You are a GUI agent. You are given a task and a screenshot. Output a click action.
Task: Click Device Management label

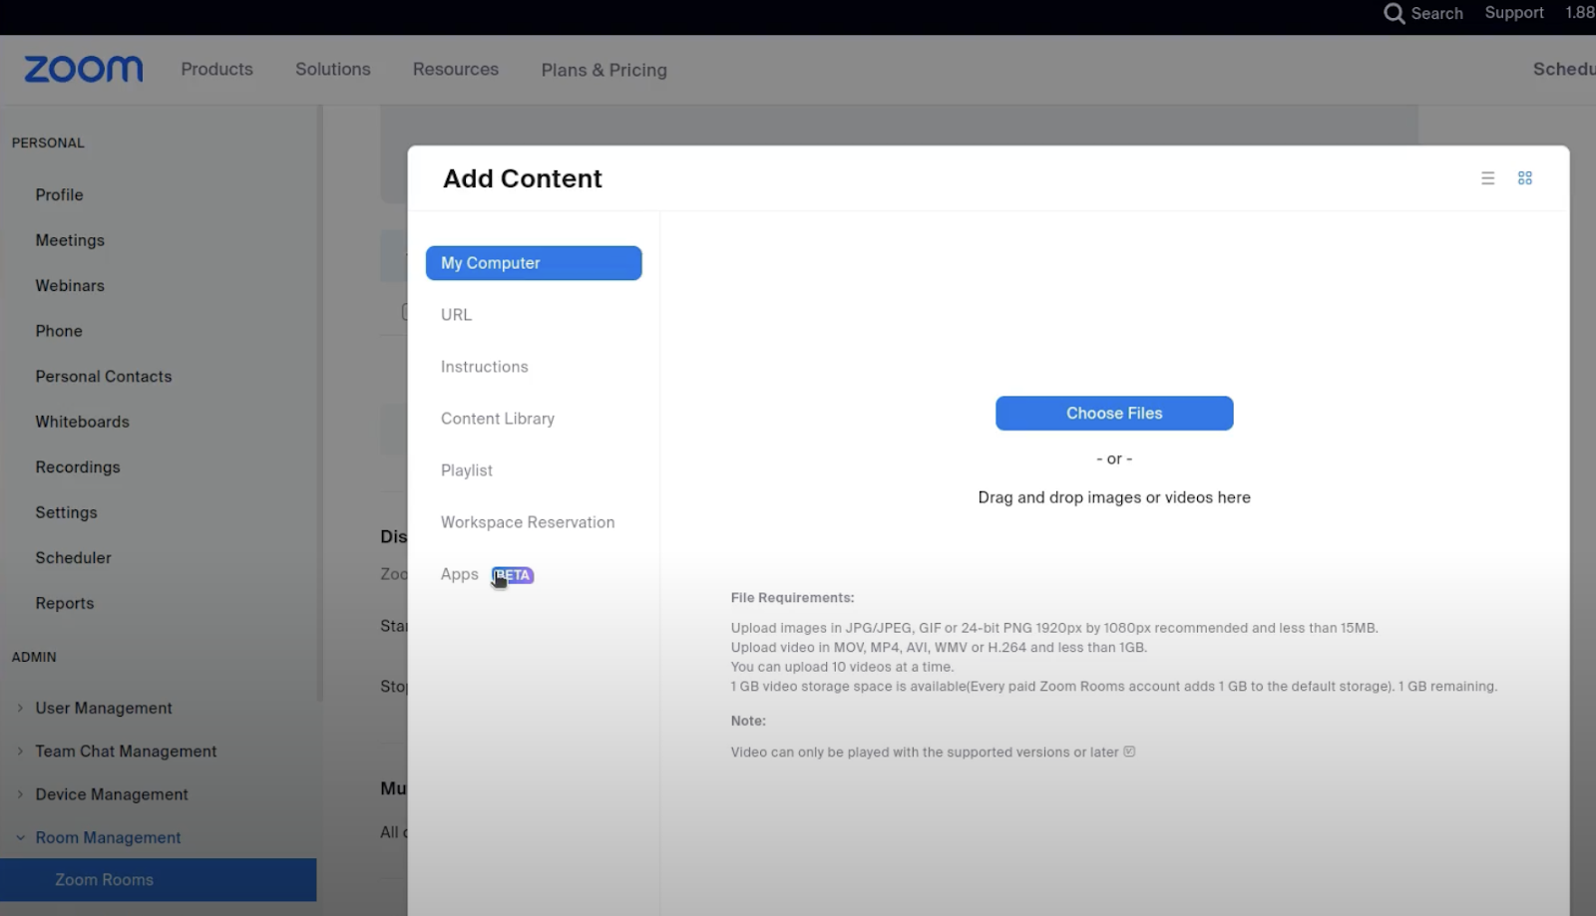[112, 794]
